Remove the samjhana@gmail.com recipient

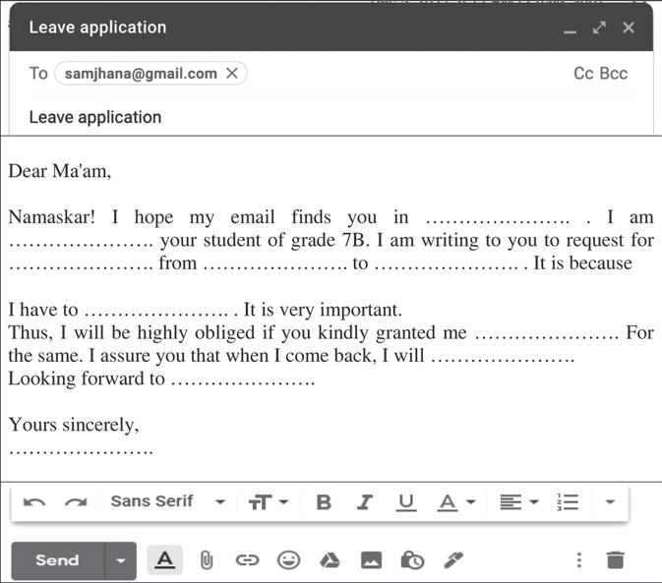click(232, 74)
